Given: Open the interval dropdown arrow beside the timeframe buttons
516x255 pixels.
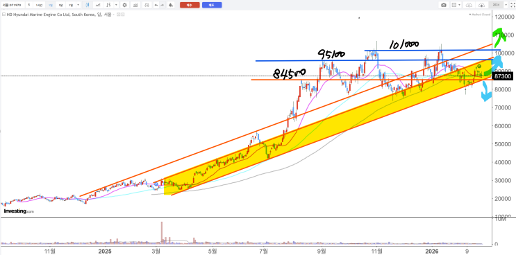Looking at the screenshot, I should click(78, 5).
